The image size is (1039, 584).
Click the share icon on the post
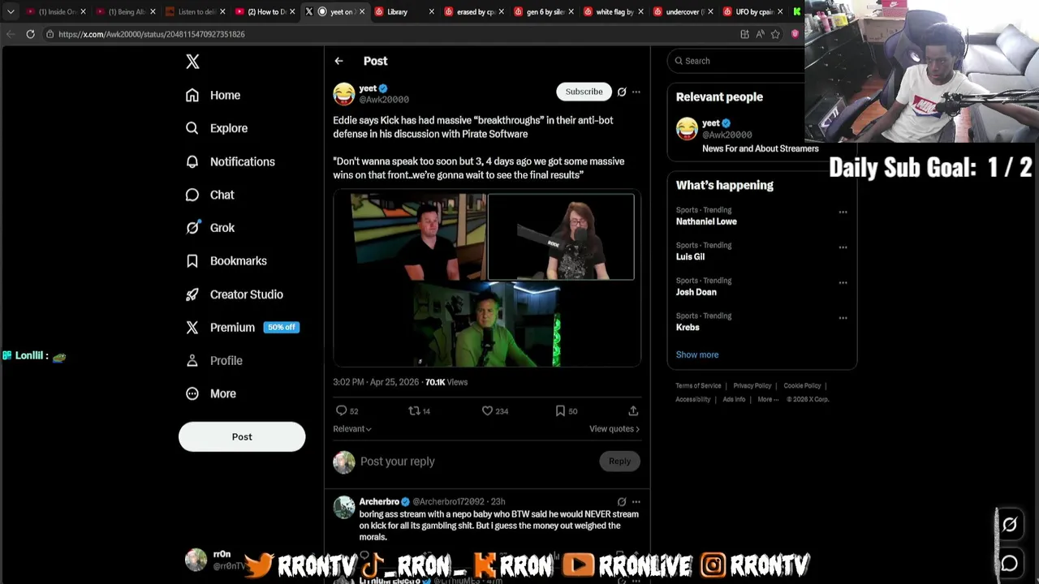[633, 410]
